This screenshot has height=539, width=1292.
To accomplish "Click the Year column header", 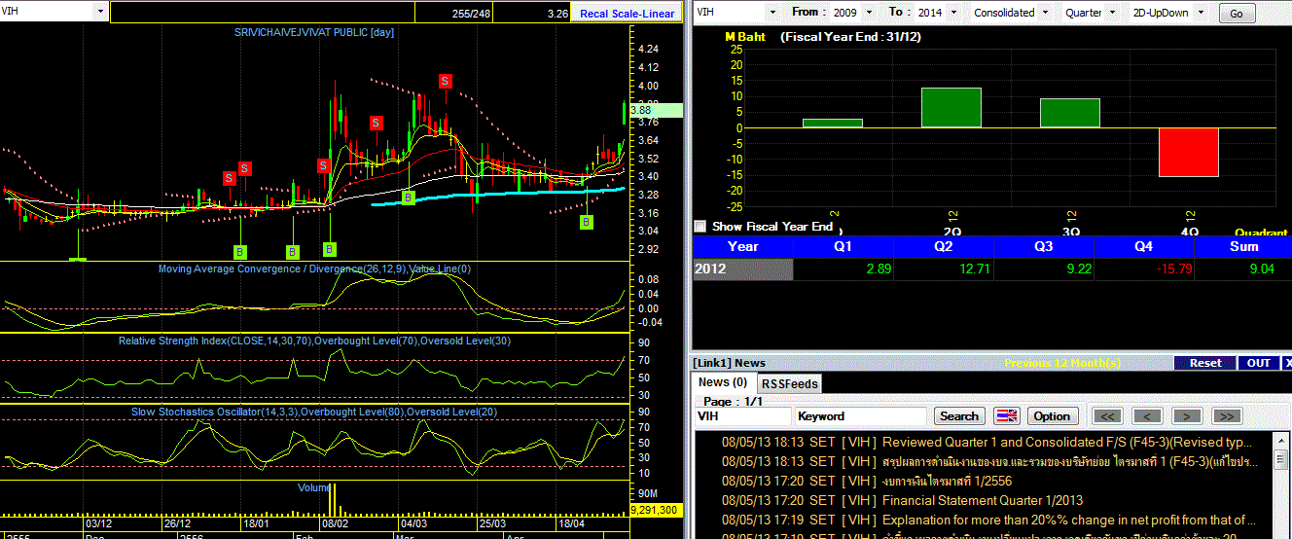I will point(742,247).
